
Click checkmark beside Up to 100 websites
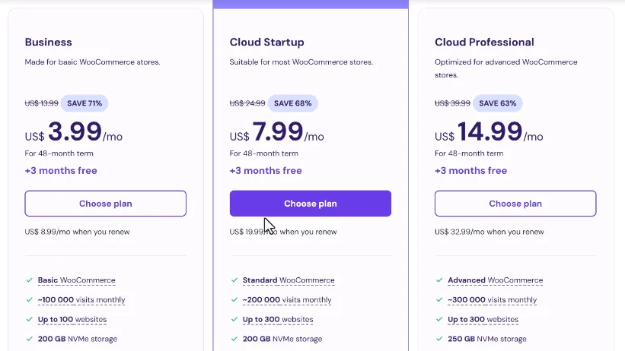(x=29, y=319)
